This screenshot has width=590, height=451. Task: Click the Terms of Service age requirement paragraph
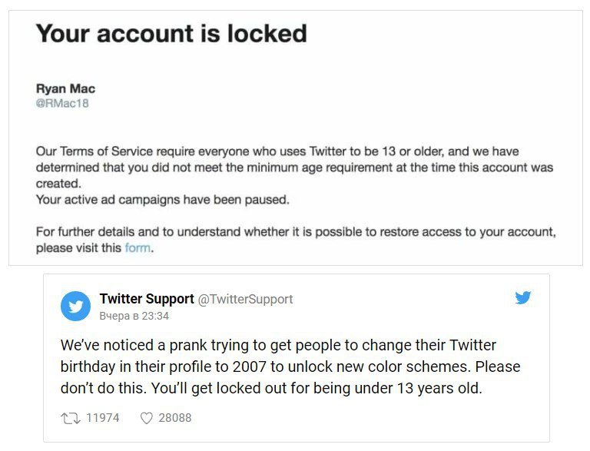295,167
